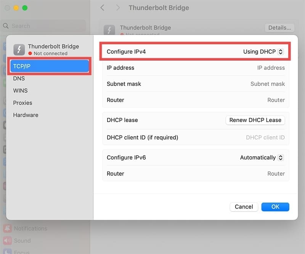Click the back chevron in the title bar

click(x=102, y=8)
